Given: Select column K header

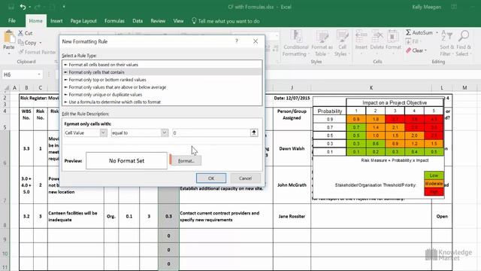Looking at the screenshot, I should (371, 88).
